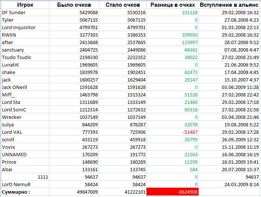Click the 'sulya' player cell

click(25, 124)
